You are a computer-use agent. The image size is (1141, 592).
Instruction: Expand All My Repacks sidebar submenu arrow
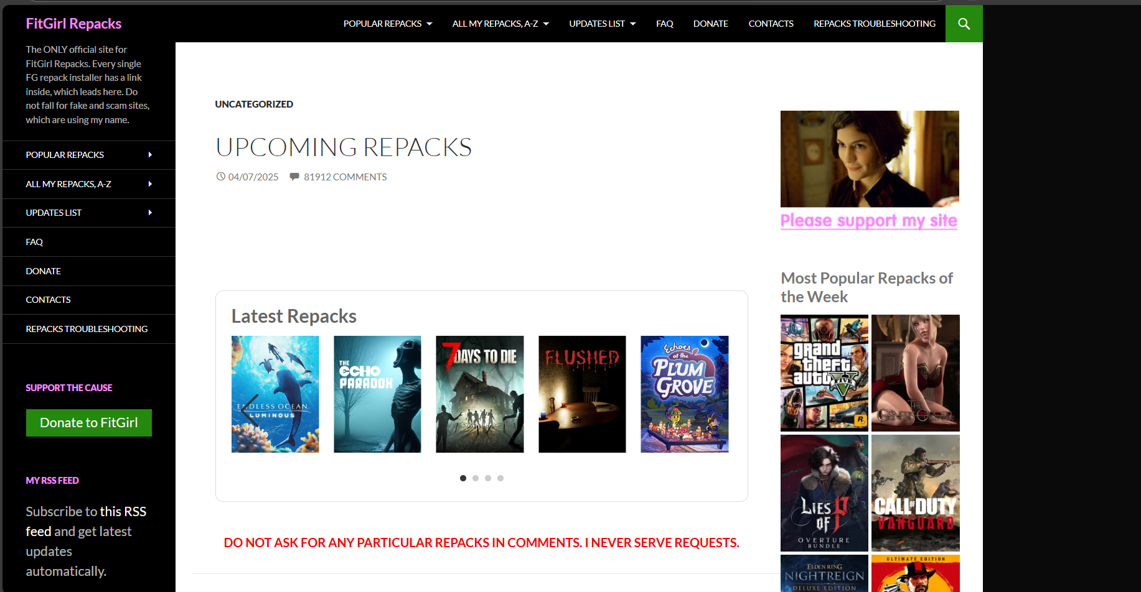[150, 184]
